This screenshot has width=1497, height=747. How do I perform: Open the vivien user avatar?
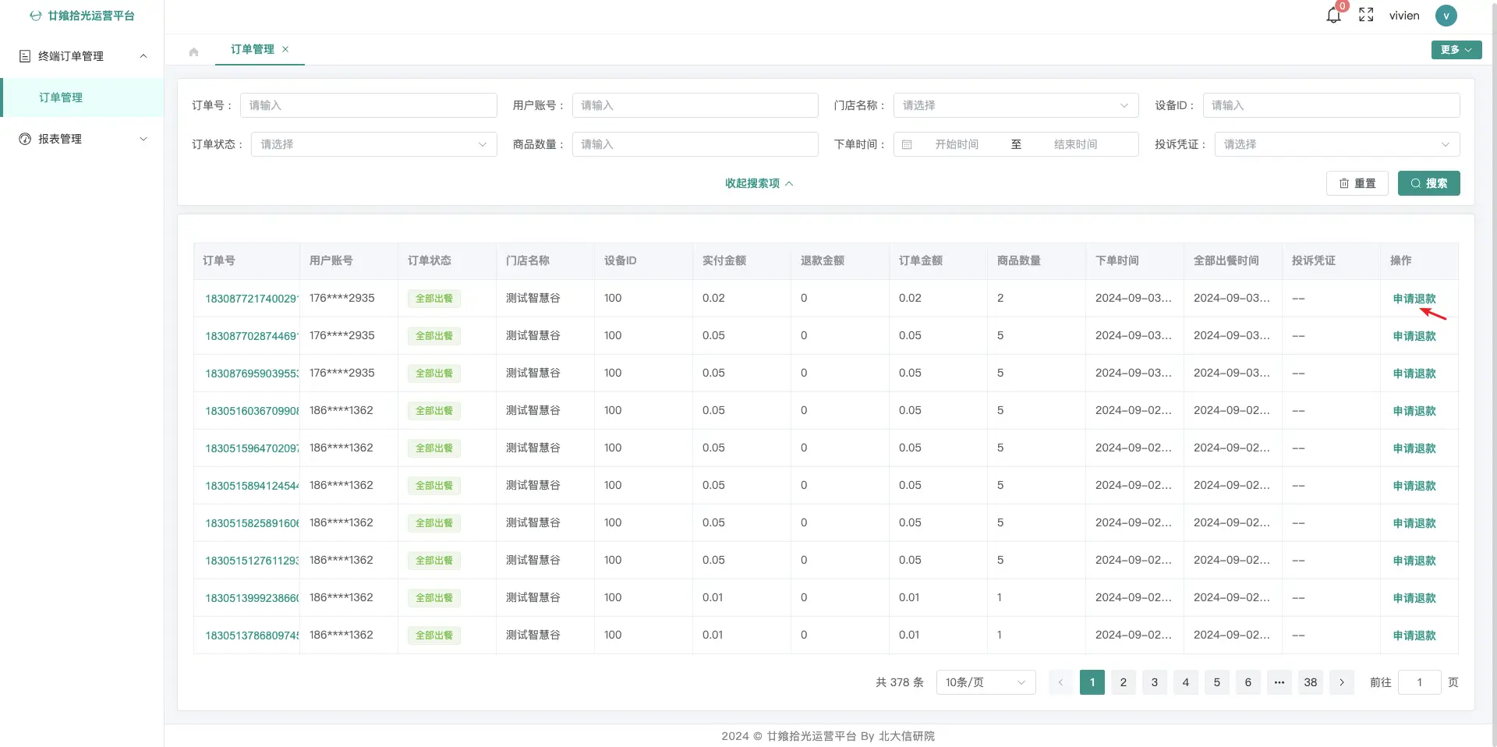pyautogui.click(x=1446, y=16)
